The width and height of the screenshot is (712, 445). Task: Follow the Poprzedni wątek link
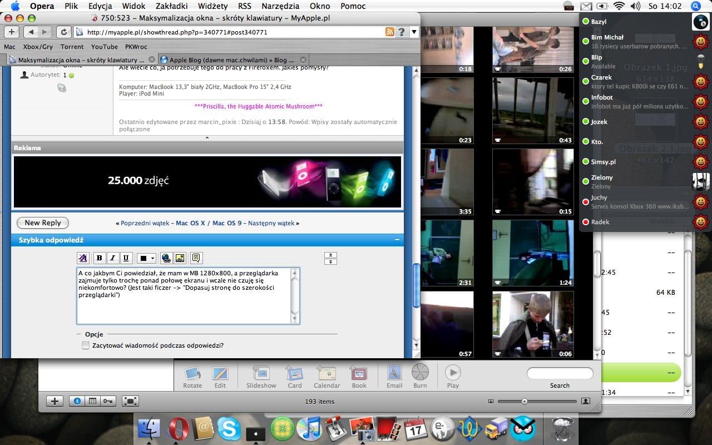[145, 223]
